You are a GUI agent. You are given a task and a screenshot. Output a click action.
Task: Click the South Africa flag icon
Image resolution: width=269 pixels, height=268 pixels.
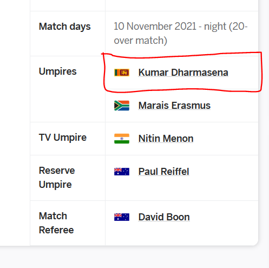click(122, 106)
